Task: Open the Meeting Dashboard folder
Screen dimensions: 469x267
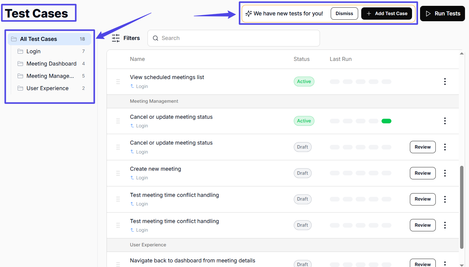Action: pyautogui.click(x=51, y=64)
